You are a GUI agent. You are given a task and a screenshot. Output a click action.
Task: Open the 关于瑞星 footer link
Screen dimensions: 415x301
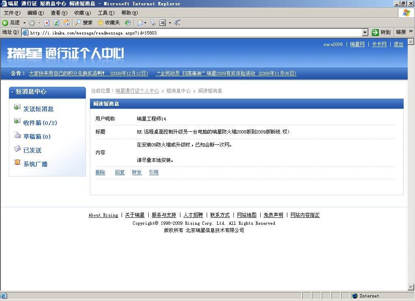135,215
